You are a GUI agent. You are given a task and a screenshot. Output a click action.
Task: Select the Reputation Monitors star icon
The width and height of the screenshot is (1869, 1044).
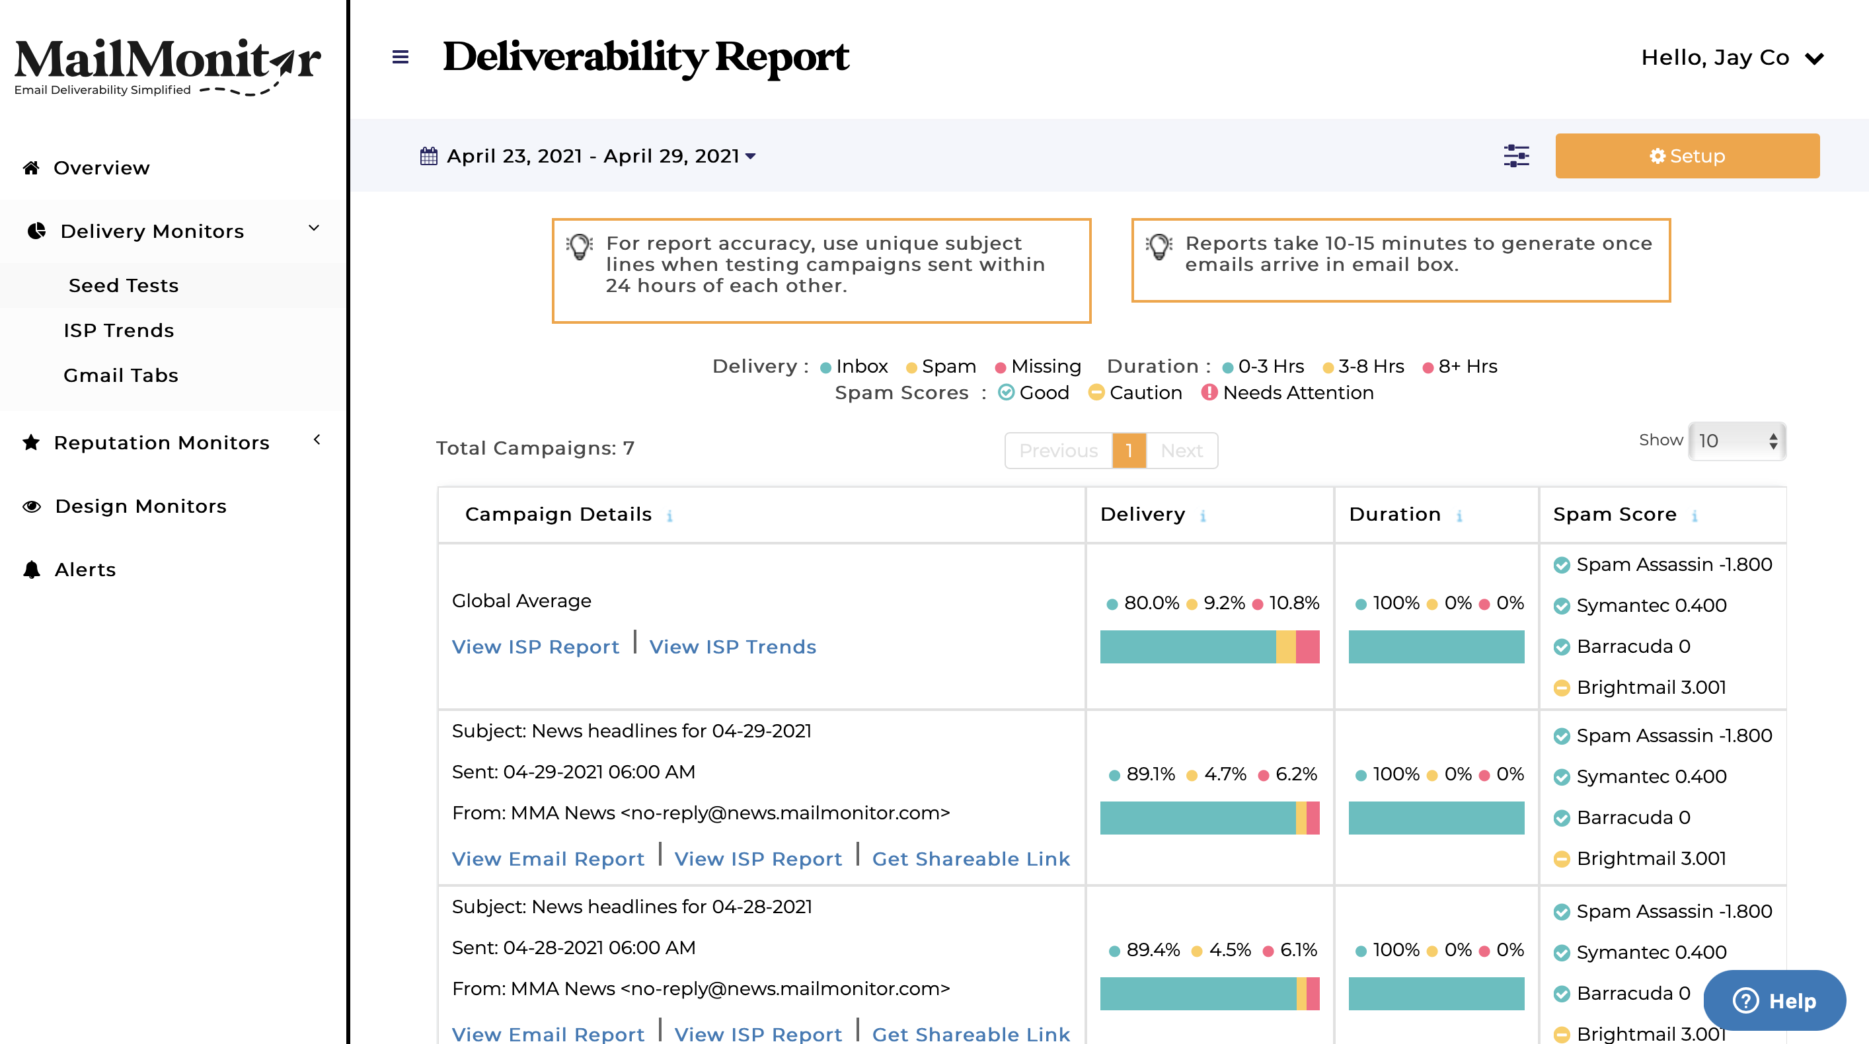[x=31, y=441]
